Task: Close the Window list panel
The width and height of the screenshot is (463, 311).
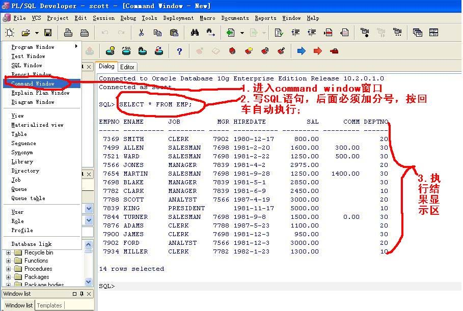Action: point(89,294)
